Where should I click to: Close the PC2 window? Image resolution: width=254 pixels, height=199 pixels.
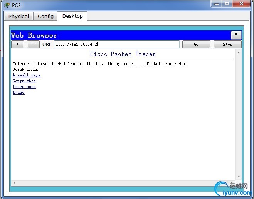point(241,4)
